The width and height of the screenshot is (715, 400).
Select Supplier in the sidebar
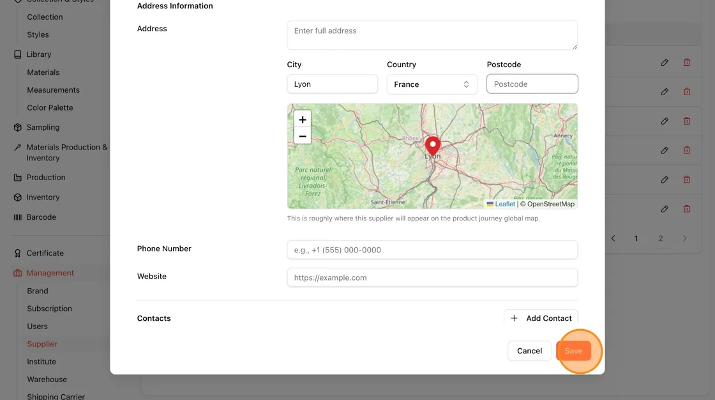[x=42, y=344]
